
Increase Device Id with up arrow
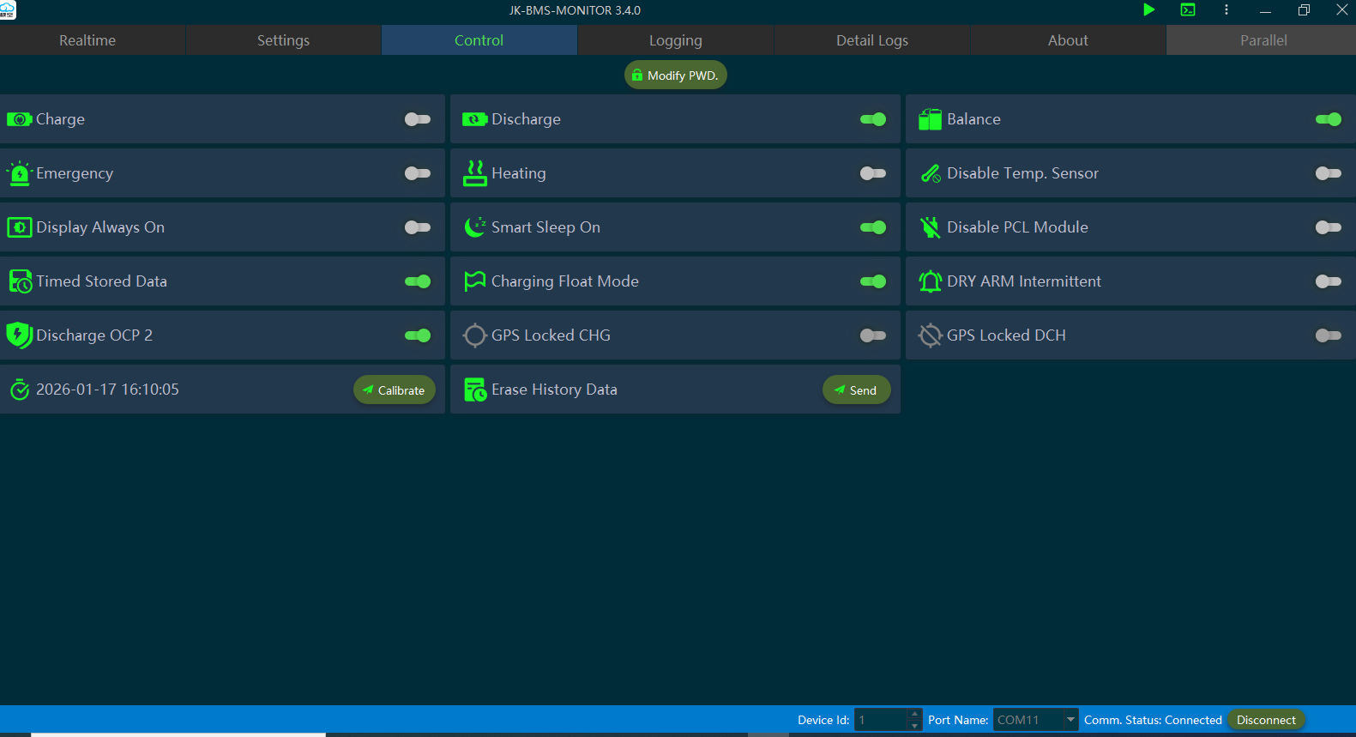point(914,714)
